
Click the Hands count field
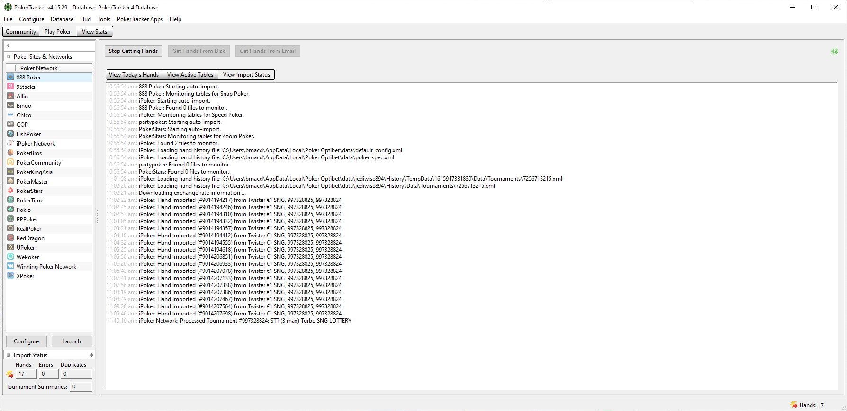(x=26, y=374)
